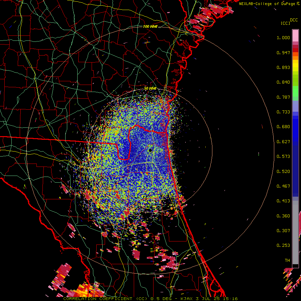Select the 0.840 scale value
301x301 pixels.
click(283, 82)
